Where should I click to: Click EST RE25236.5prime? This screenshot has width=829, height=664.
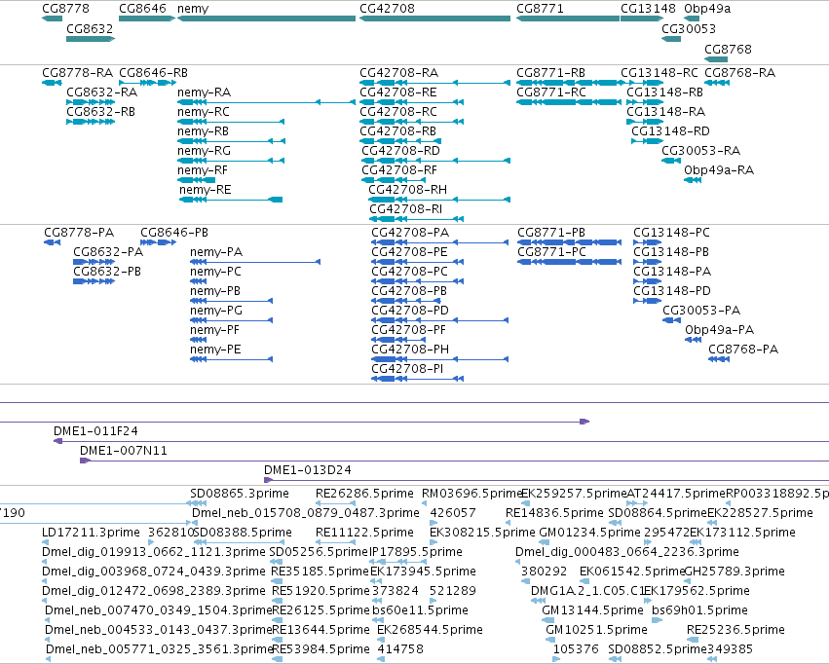pos(735,630)
